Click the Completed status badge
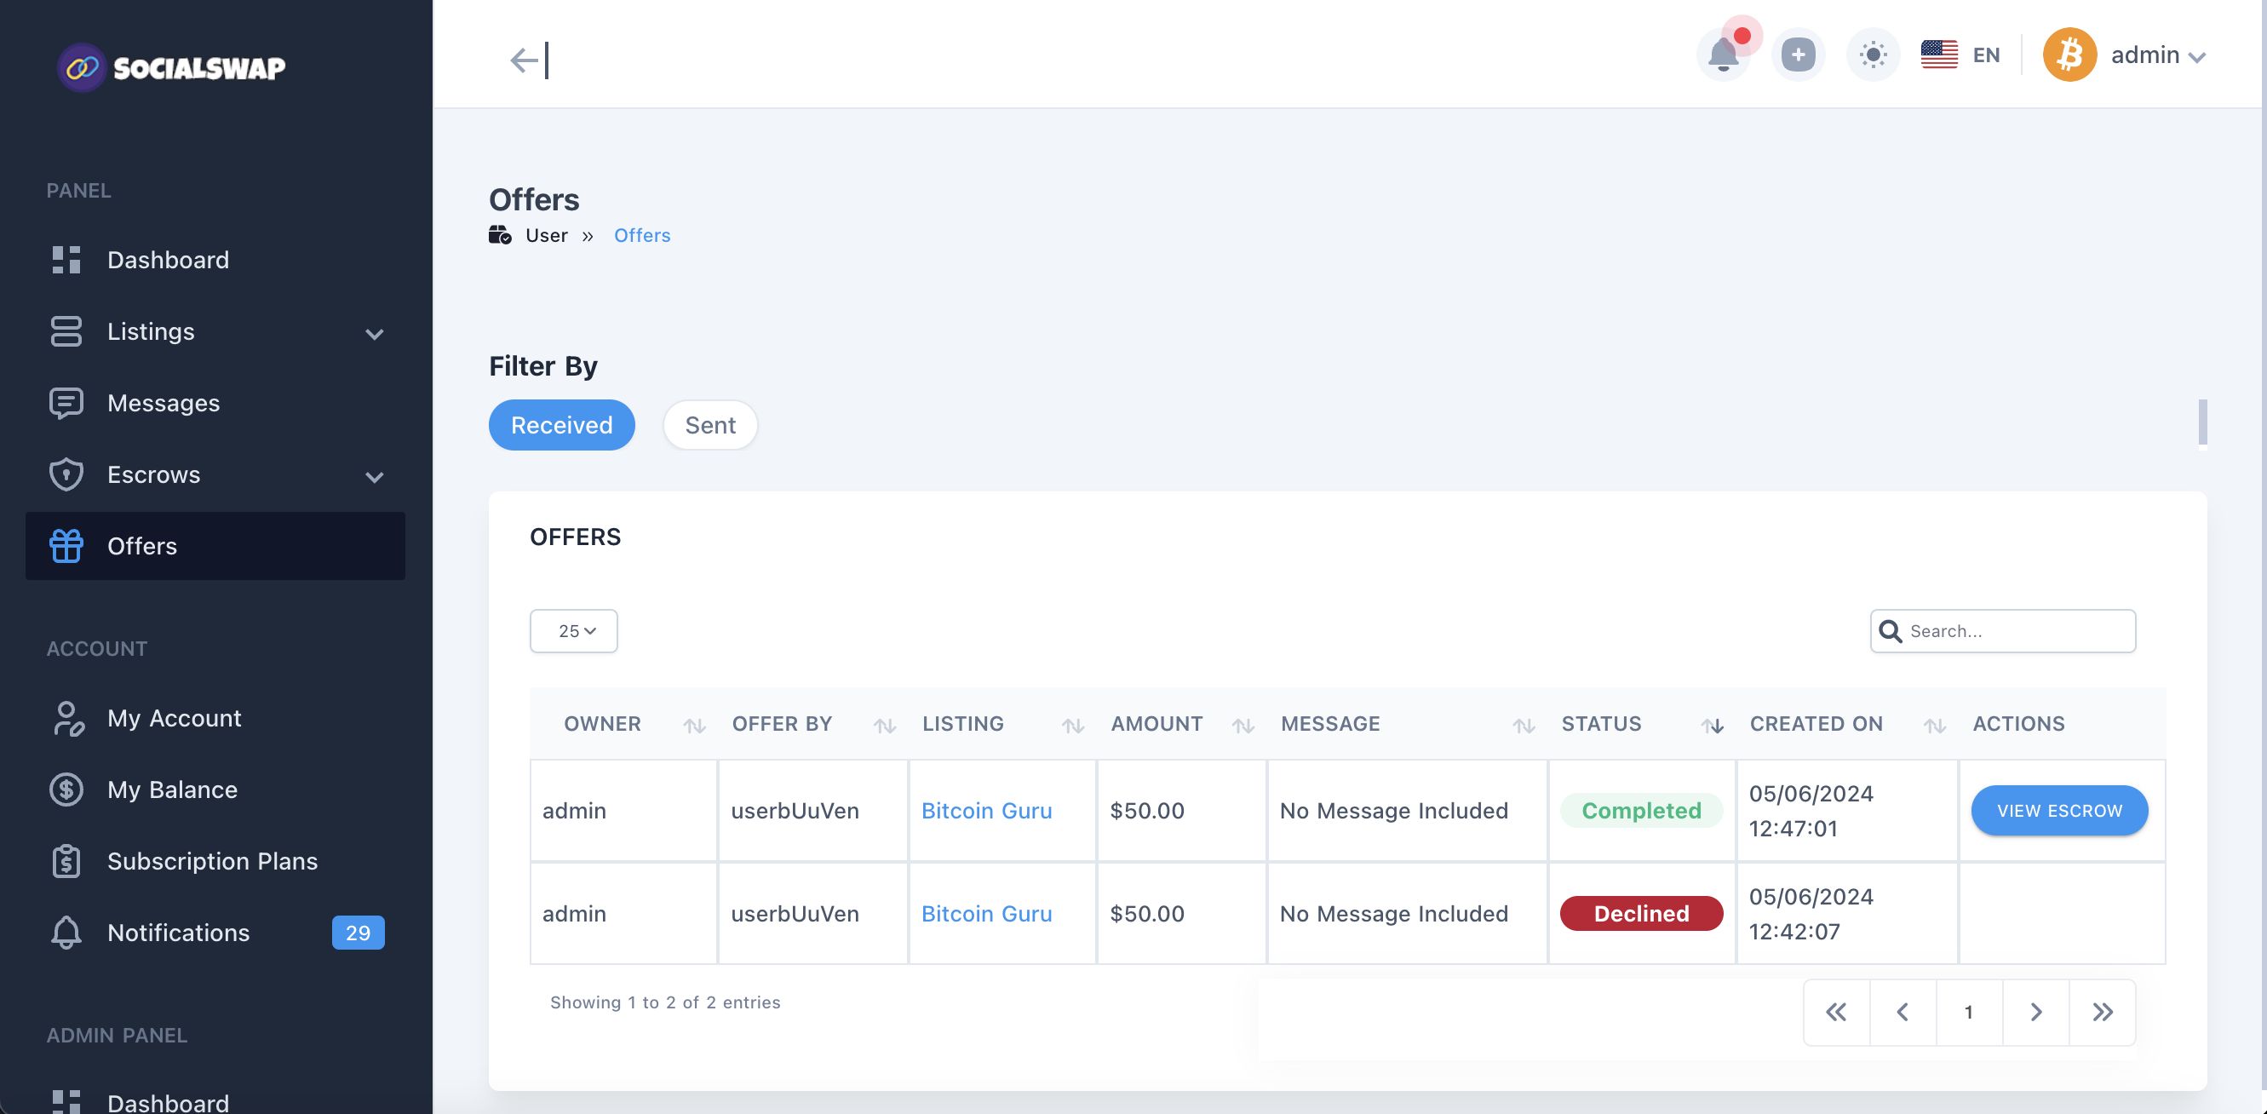Screen dimensions: 2267x1114 [1641, 811]
